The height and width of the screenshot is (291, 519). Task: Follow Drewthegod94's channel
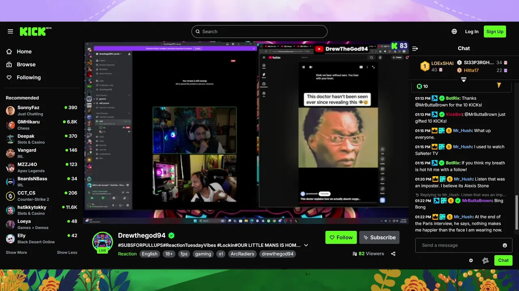coord(341,238)
